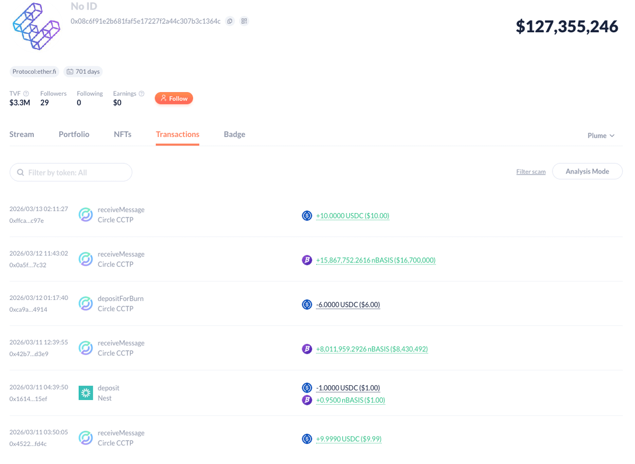635x464 pixels.
Task: Click Circle CCTP icon for 0x0a5f...7c32 transaction
Action: [x=86, y=259]
